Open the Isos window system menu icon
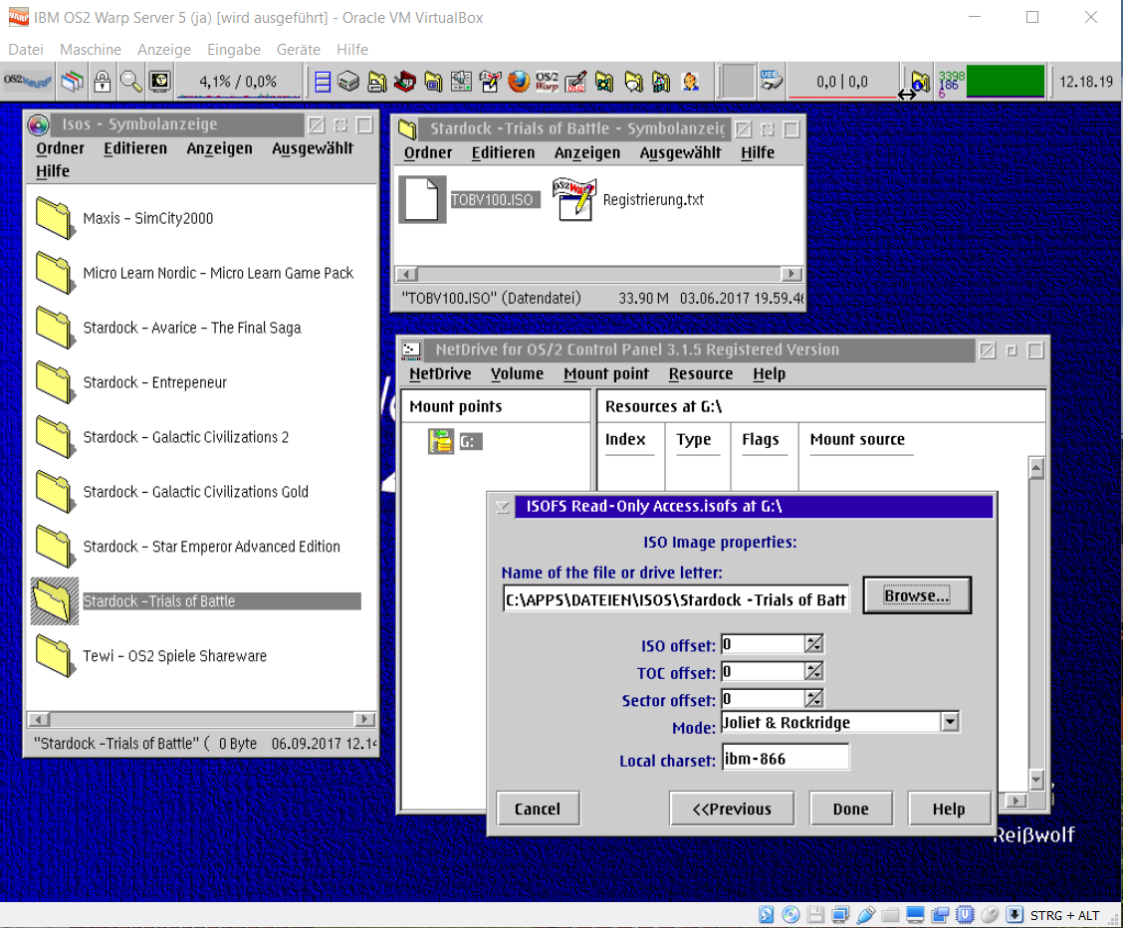 pyautogui.click(x=39, y=124)
